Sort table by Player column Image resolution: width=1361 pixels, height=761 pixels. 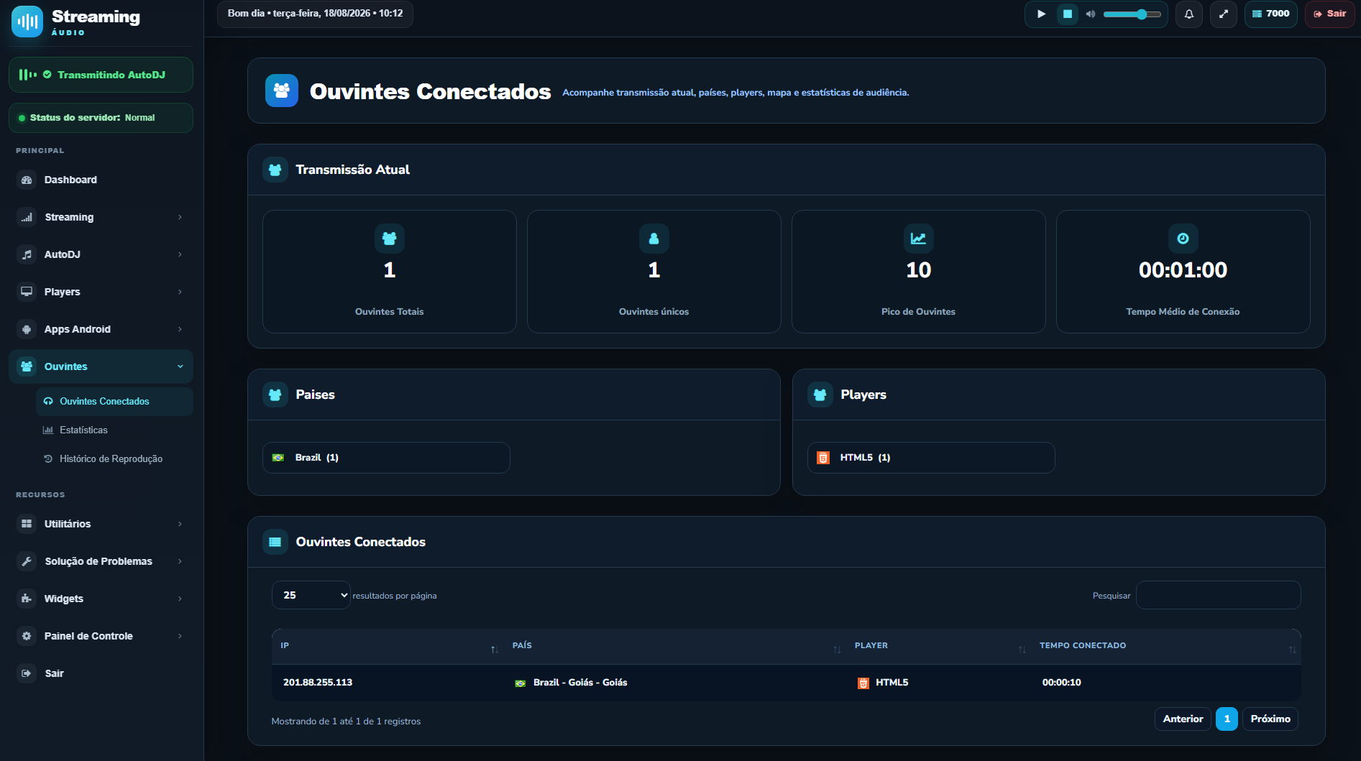[939, 646]
